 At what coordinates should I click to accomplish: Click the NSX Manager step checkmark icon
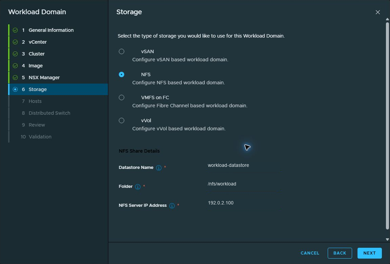click(15, 78)
